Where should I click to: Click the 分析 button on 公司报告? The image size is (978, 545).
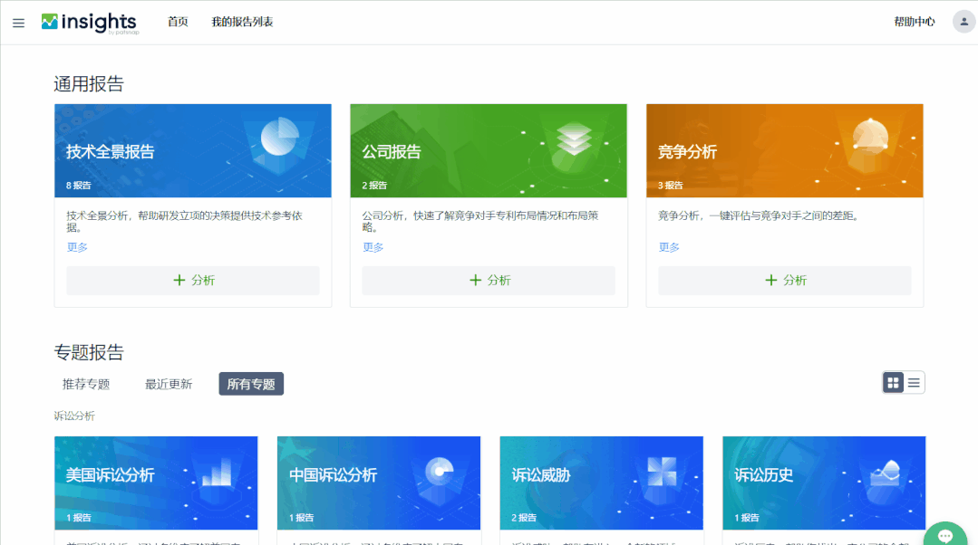click(x=489, y=281)
